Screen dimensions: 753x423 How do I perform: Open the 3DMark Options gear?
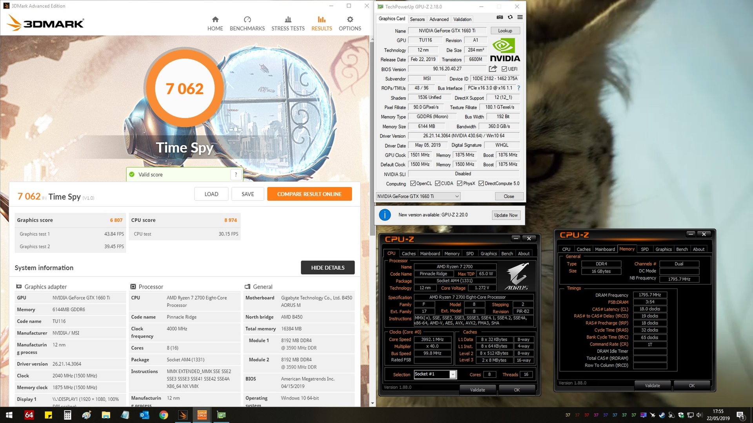coord(350,23)
